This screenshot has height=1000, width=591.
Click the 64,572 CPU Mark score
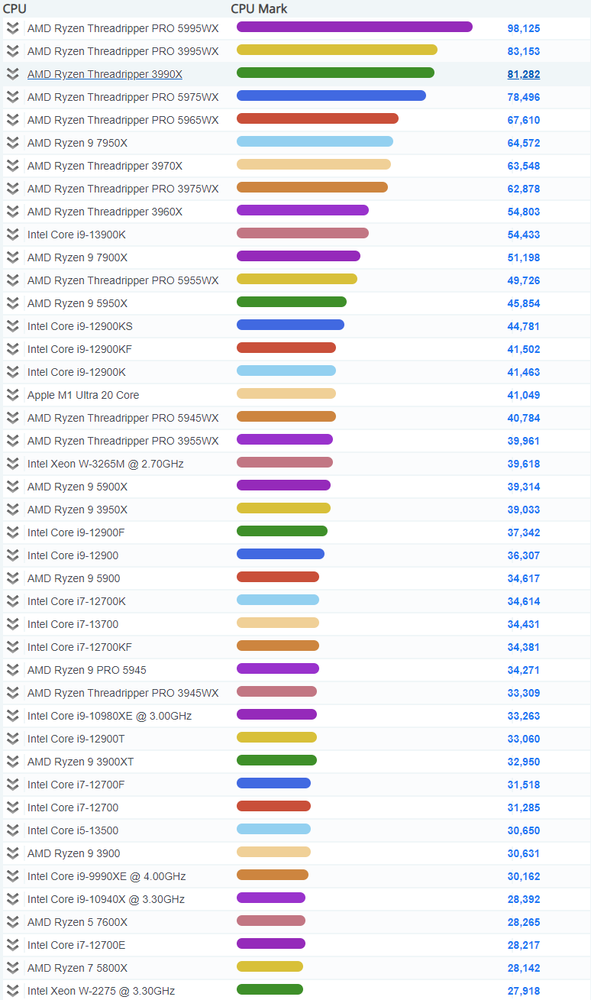524,143
